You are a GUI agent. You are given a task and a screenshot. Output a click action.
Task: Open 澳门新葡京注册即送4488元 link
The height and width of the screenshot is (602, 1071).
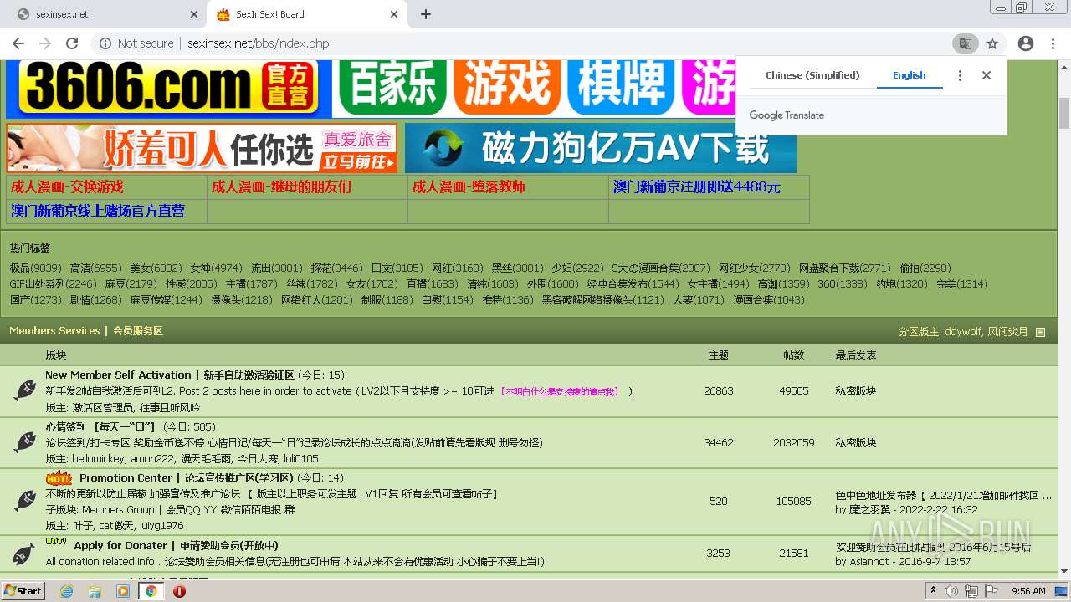pos(697,186)
